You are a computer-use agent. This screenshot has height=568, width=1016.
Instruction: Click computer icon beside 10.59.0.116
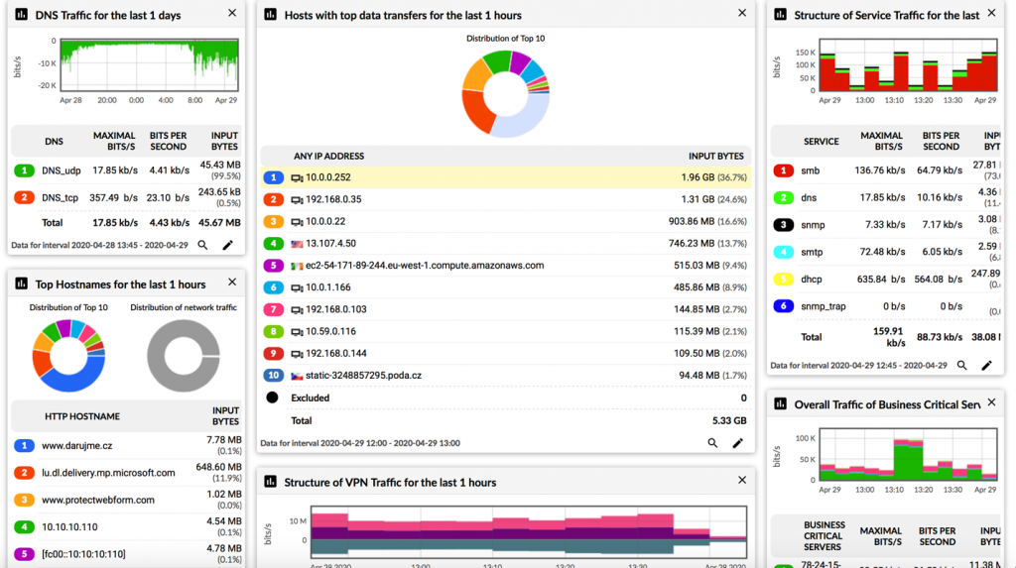[x=297, y=332]
